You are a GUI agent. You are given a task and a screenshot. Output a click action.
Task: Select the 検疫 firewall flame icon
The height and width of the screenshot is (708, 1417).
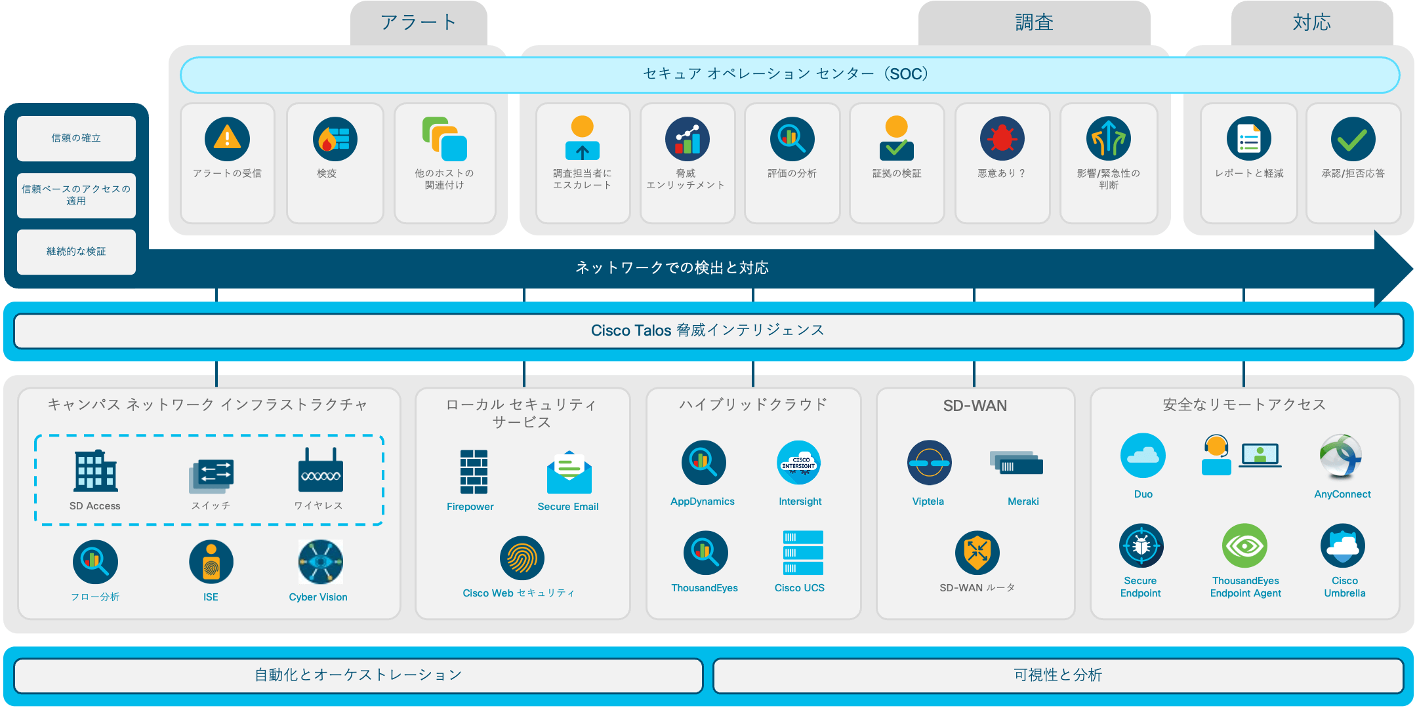tap(335, 139)
